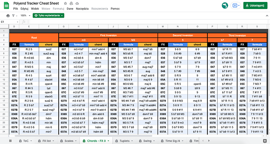270x144 pixels.
Task: Switch to the ToC sheet tab
Action: click(26, 141)
